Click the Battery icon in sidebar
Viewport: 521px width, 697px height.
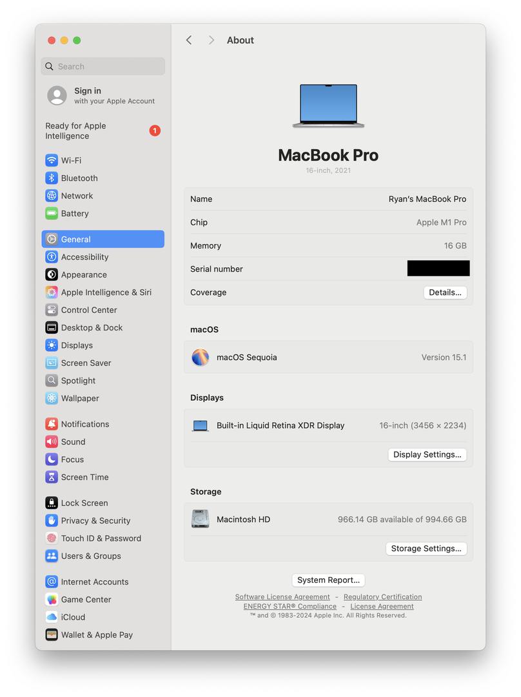tap(52, 214)
